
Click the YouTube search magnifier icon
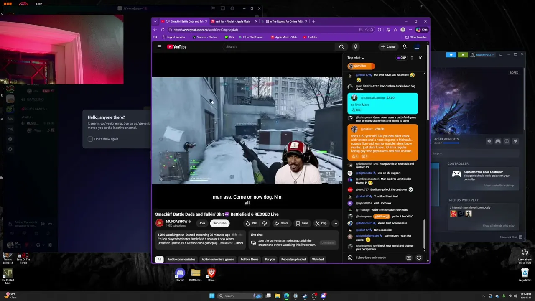tap(341, 47)
